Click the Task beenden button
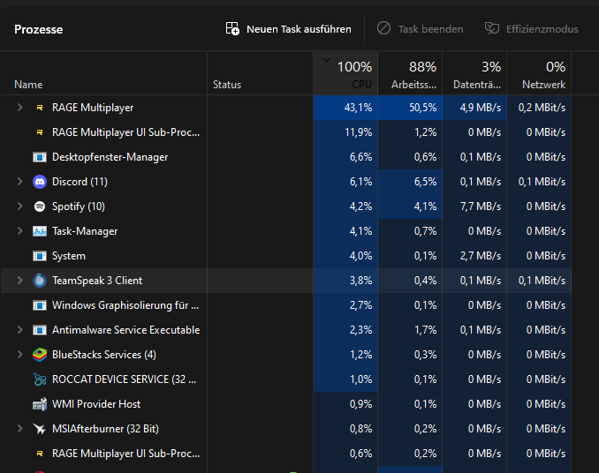 (420, 29)
